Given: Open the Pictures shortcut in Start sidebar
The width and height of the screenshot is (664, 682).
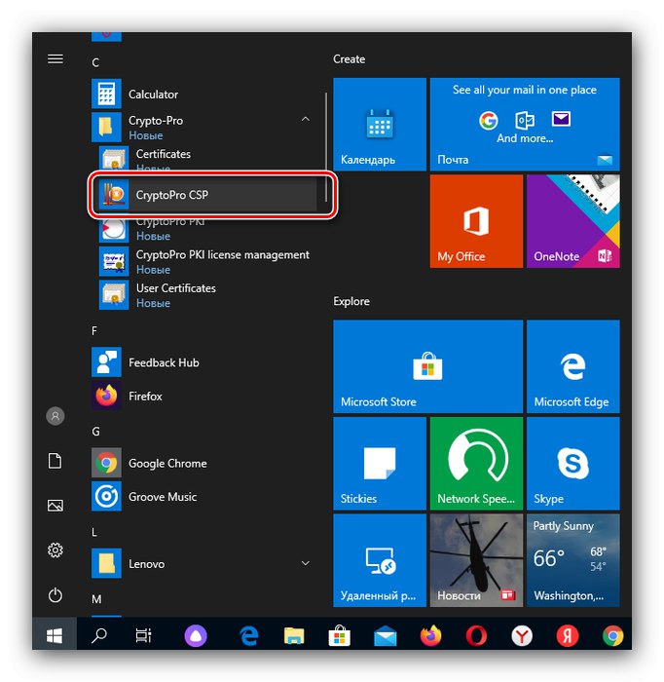Looking at the screenshot, I should pyautogui.click(x=55, y=506).
